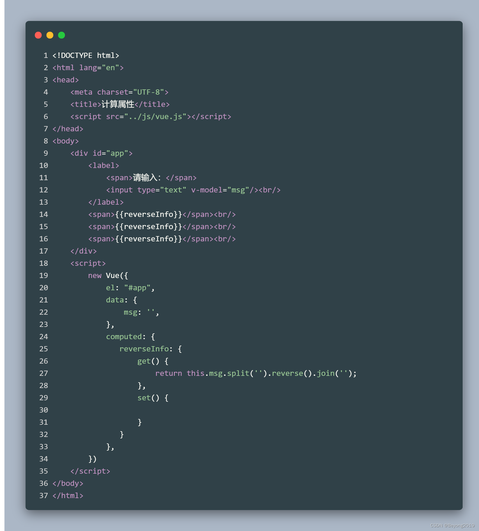Click '{{reverseInfo}}' on line 16
The width and height of the screenshot is (479, 531).
(x=149, y=239)
